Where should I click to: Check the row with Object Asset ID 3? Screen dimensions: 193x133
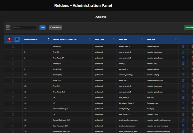[x=13, y=46]
